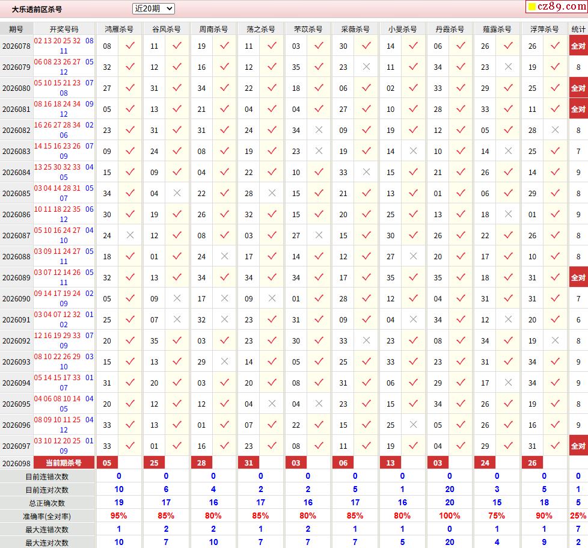Click the 最大连错次数 row label

[x=47, y=529]
